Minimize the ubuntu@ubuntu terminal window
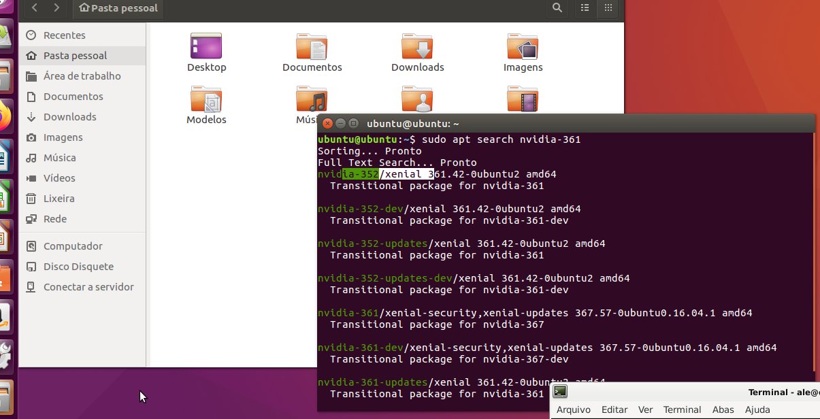820x419 pixels. pos(340,123)
